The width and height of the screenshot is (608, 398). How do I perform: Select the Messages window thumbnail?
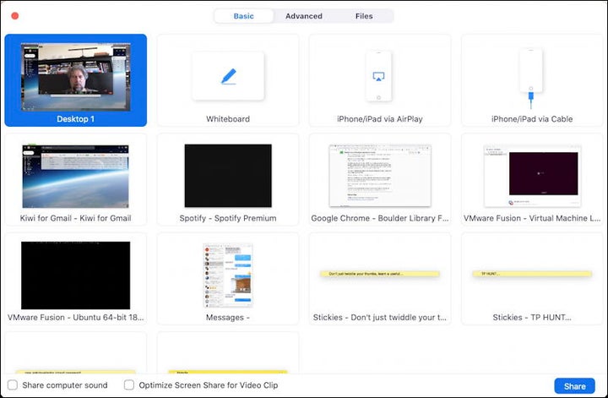point(228,275)
